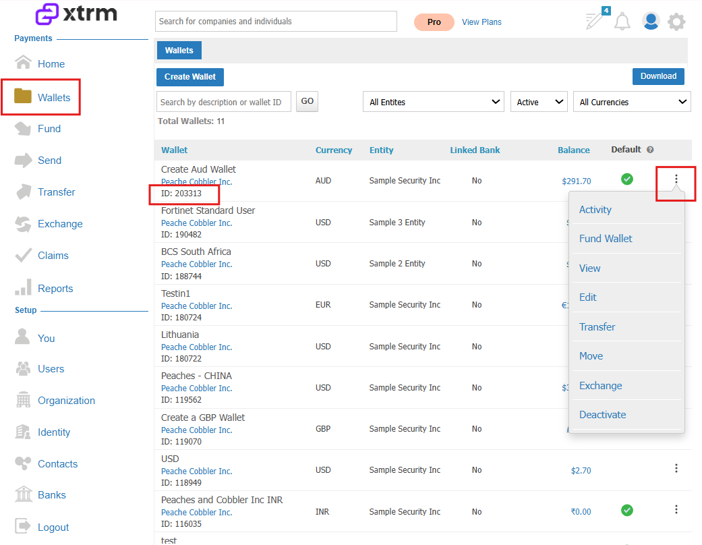Select View from wallet menu
The width and height of the screenshot is (702, 545).
(589, 268)
